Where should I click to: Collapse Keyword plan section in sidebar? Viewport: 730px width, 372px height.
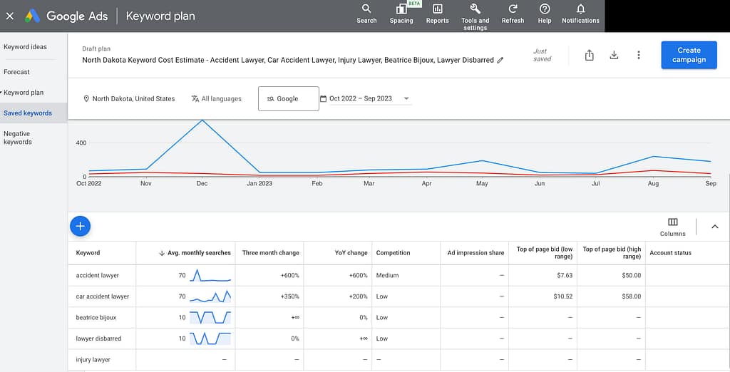click(x=22, y=92)
